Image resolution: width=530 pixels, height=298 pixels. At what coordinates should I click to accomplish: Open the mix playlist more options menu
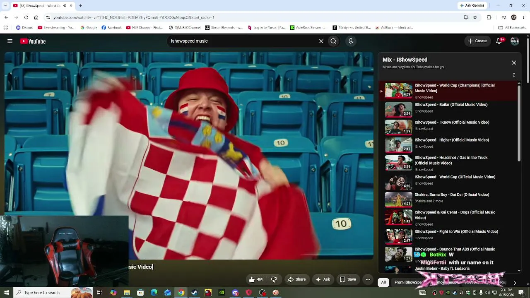514,75
